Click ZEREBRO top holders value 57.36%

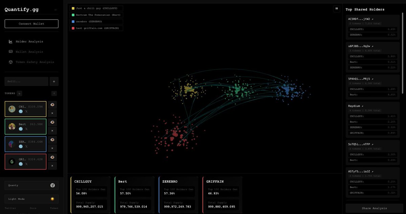[x=169, y=193]
